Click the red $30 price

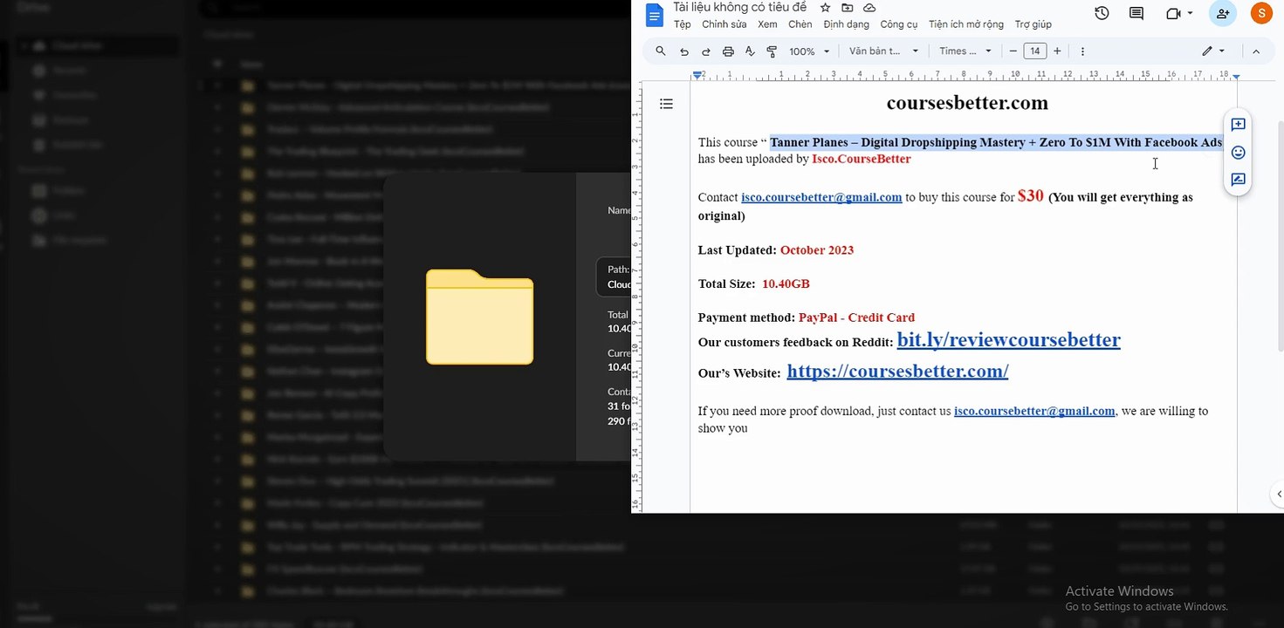click(x=1031, y=195)
